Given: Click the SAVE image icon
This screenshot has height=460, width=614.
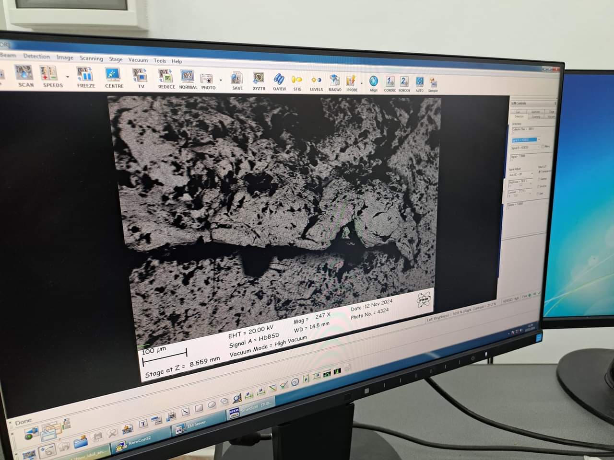Looking at the screenshot, I should click(237, 80).
